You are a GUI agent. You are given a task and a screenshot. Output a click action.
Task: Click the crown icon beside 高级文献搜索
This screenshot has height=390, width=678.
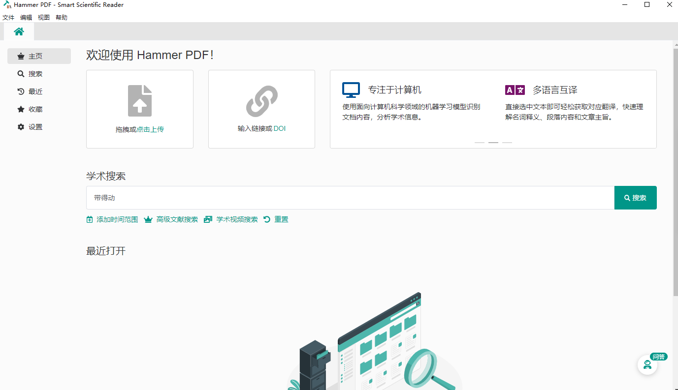click(148, 219)
